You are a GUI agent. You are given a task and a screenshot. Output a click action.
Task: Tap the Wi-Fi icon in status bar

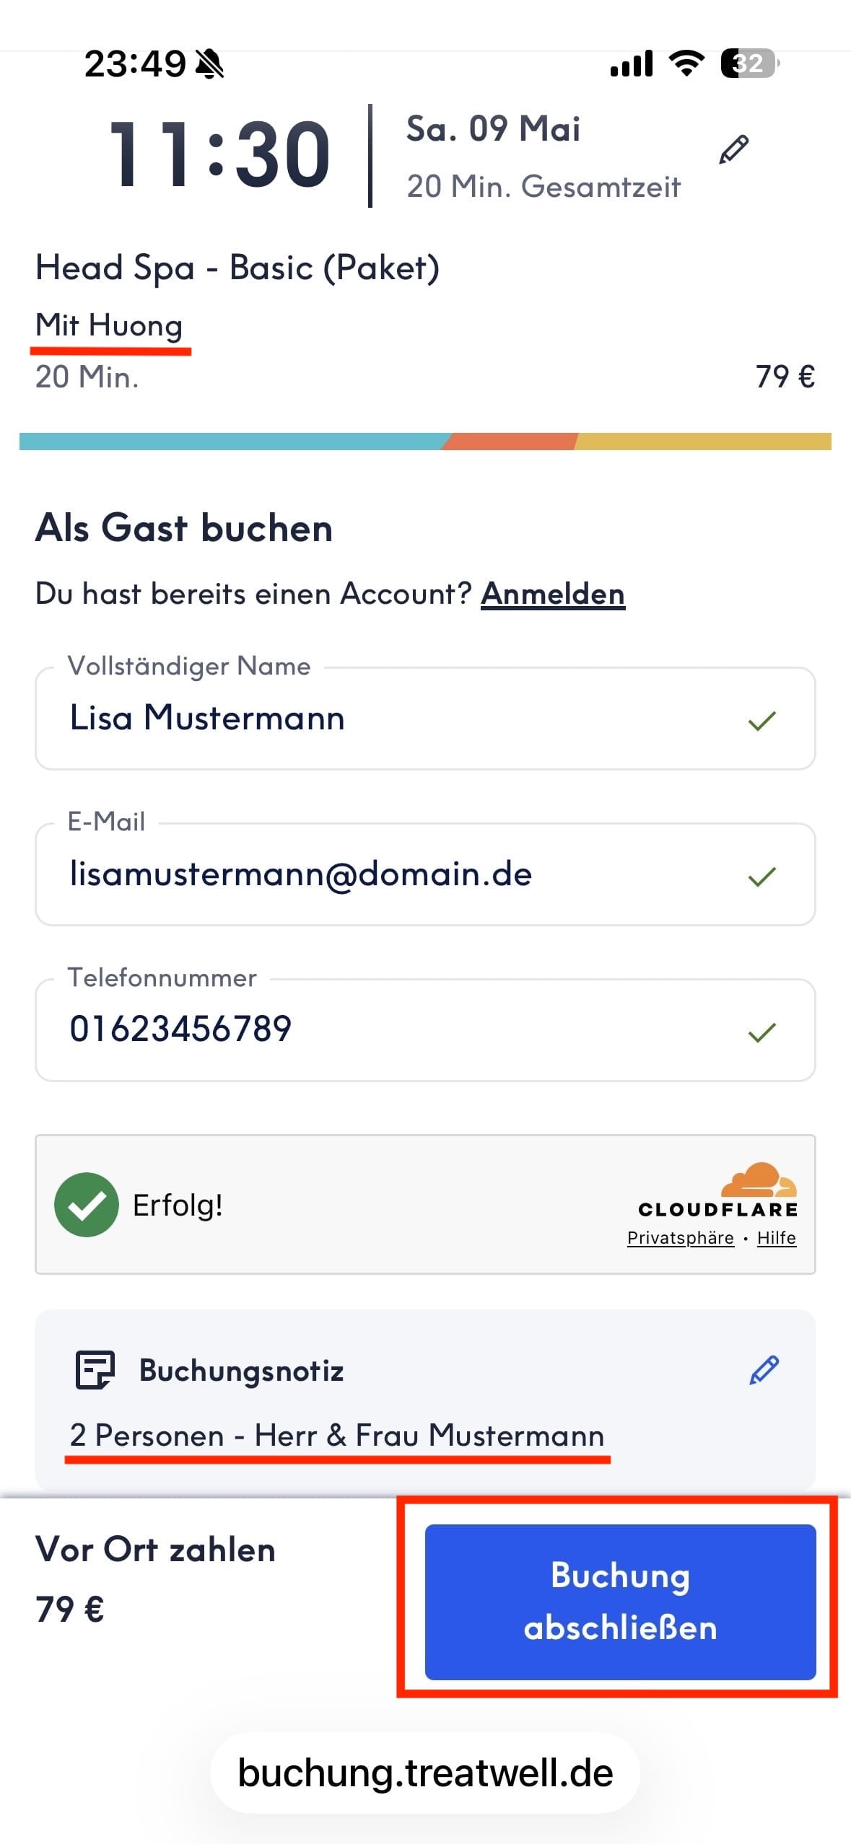[x=686, y=63]
